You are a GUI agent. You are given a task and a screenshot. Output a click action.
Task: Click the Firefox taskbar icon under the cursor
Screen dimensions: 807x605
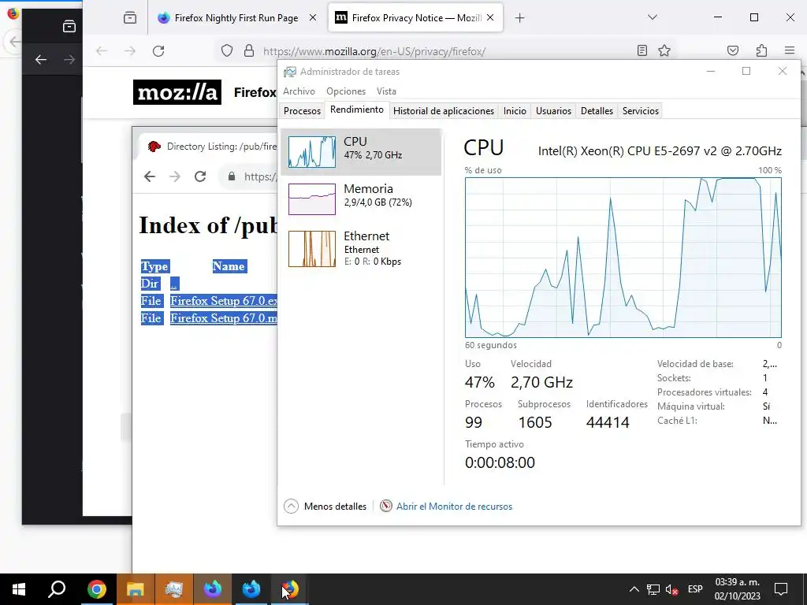coord(290,589)
